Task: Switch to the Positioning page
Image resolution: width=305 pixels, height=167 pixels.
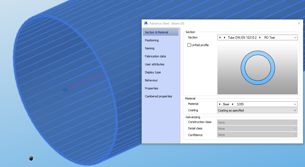Action: [152, 40]
